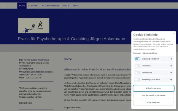178x111 pixels.
Task: Click the email address link
Action: (x=38, y=72)
